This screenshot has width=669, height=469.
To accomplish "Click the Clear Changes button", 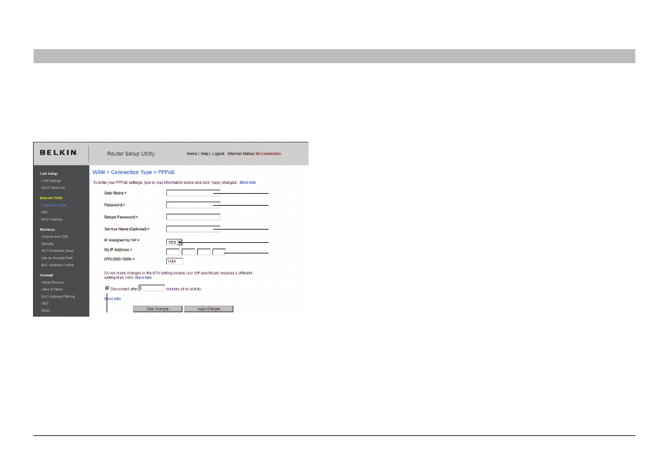I will (158, 309).
